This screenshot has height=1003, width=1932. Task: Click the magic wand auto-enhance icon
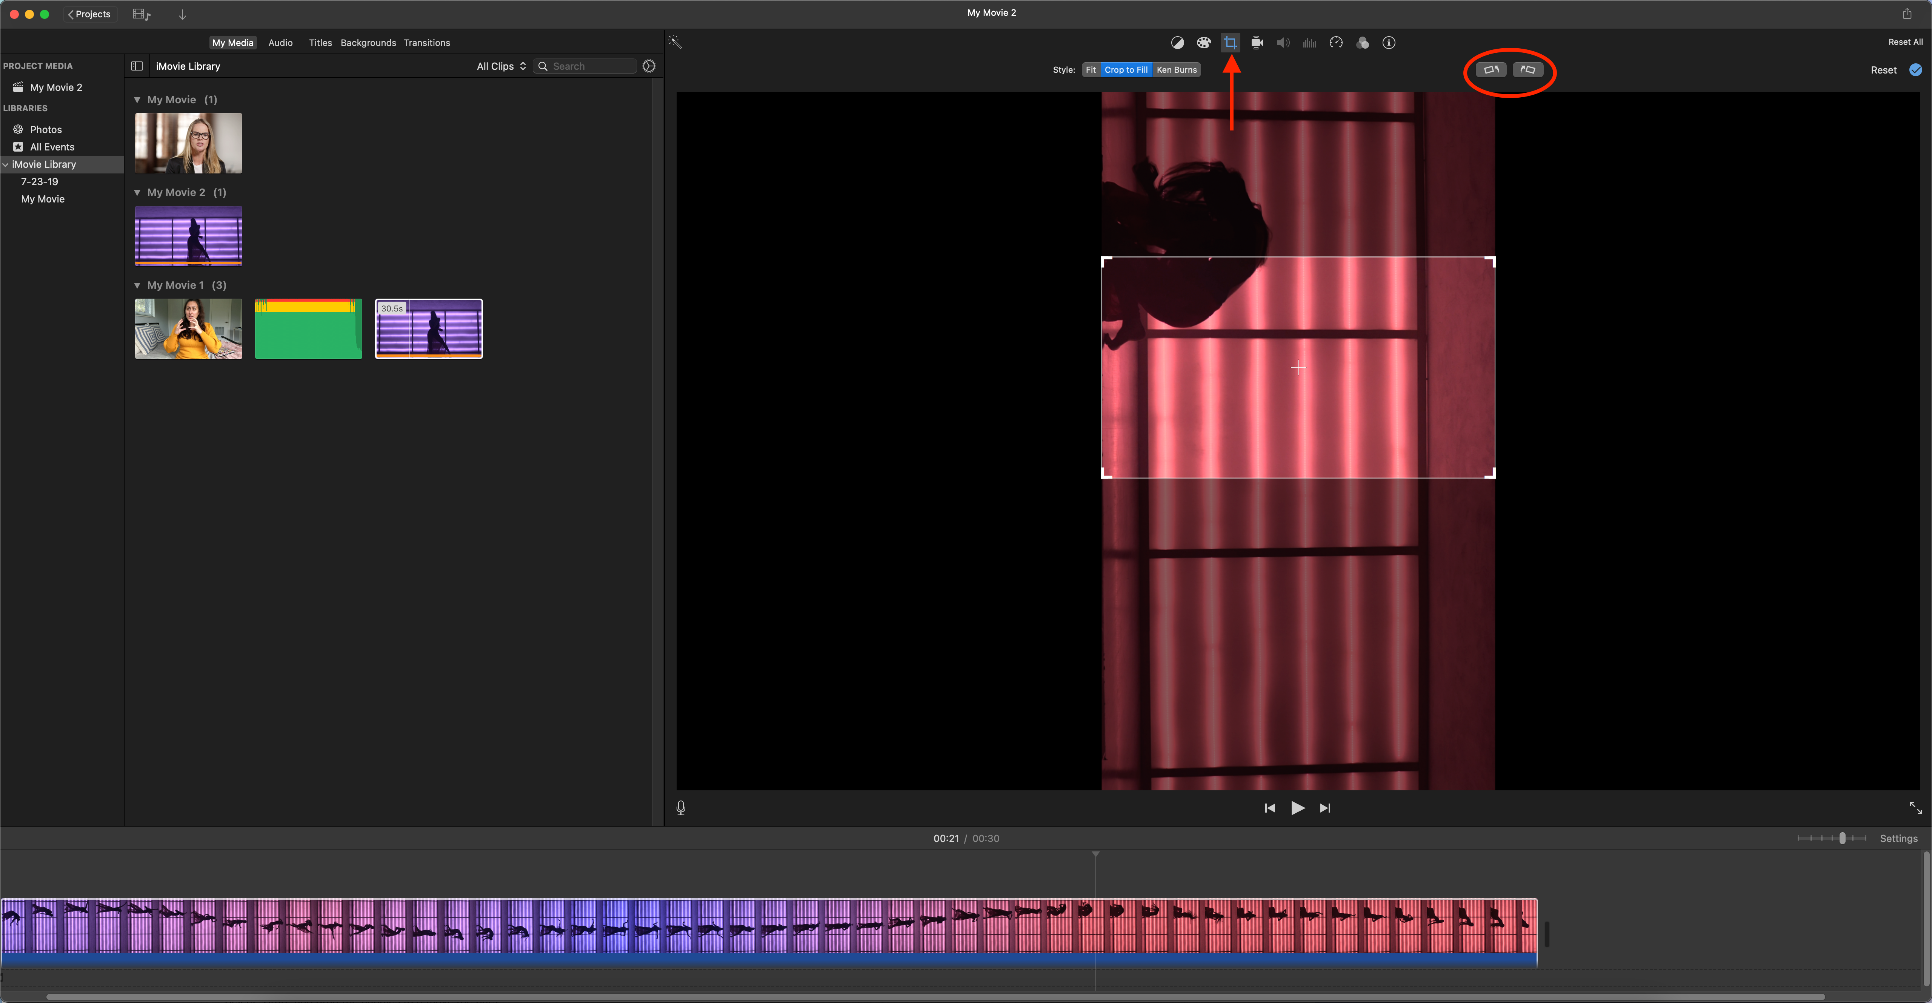pos(675,42)
